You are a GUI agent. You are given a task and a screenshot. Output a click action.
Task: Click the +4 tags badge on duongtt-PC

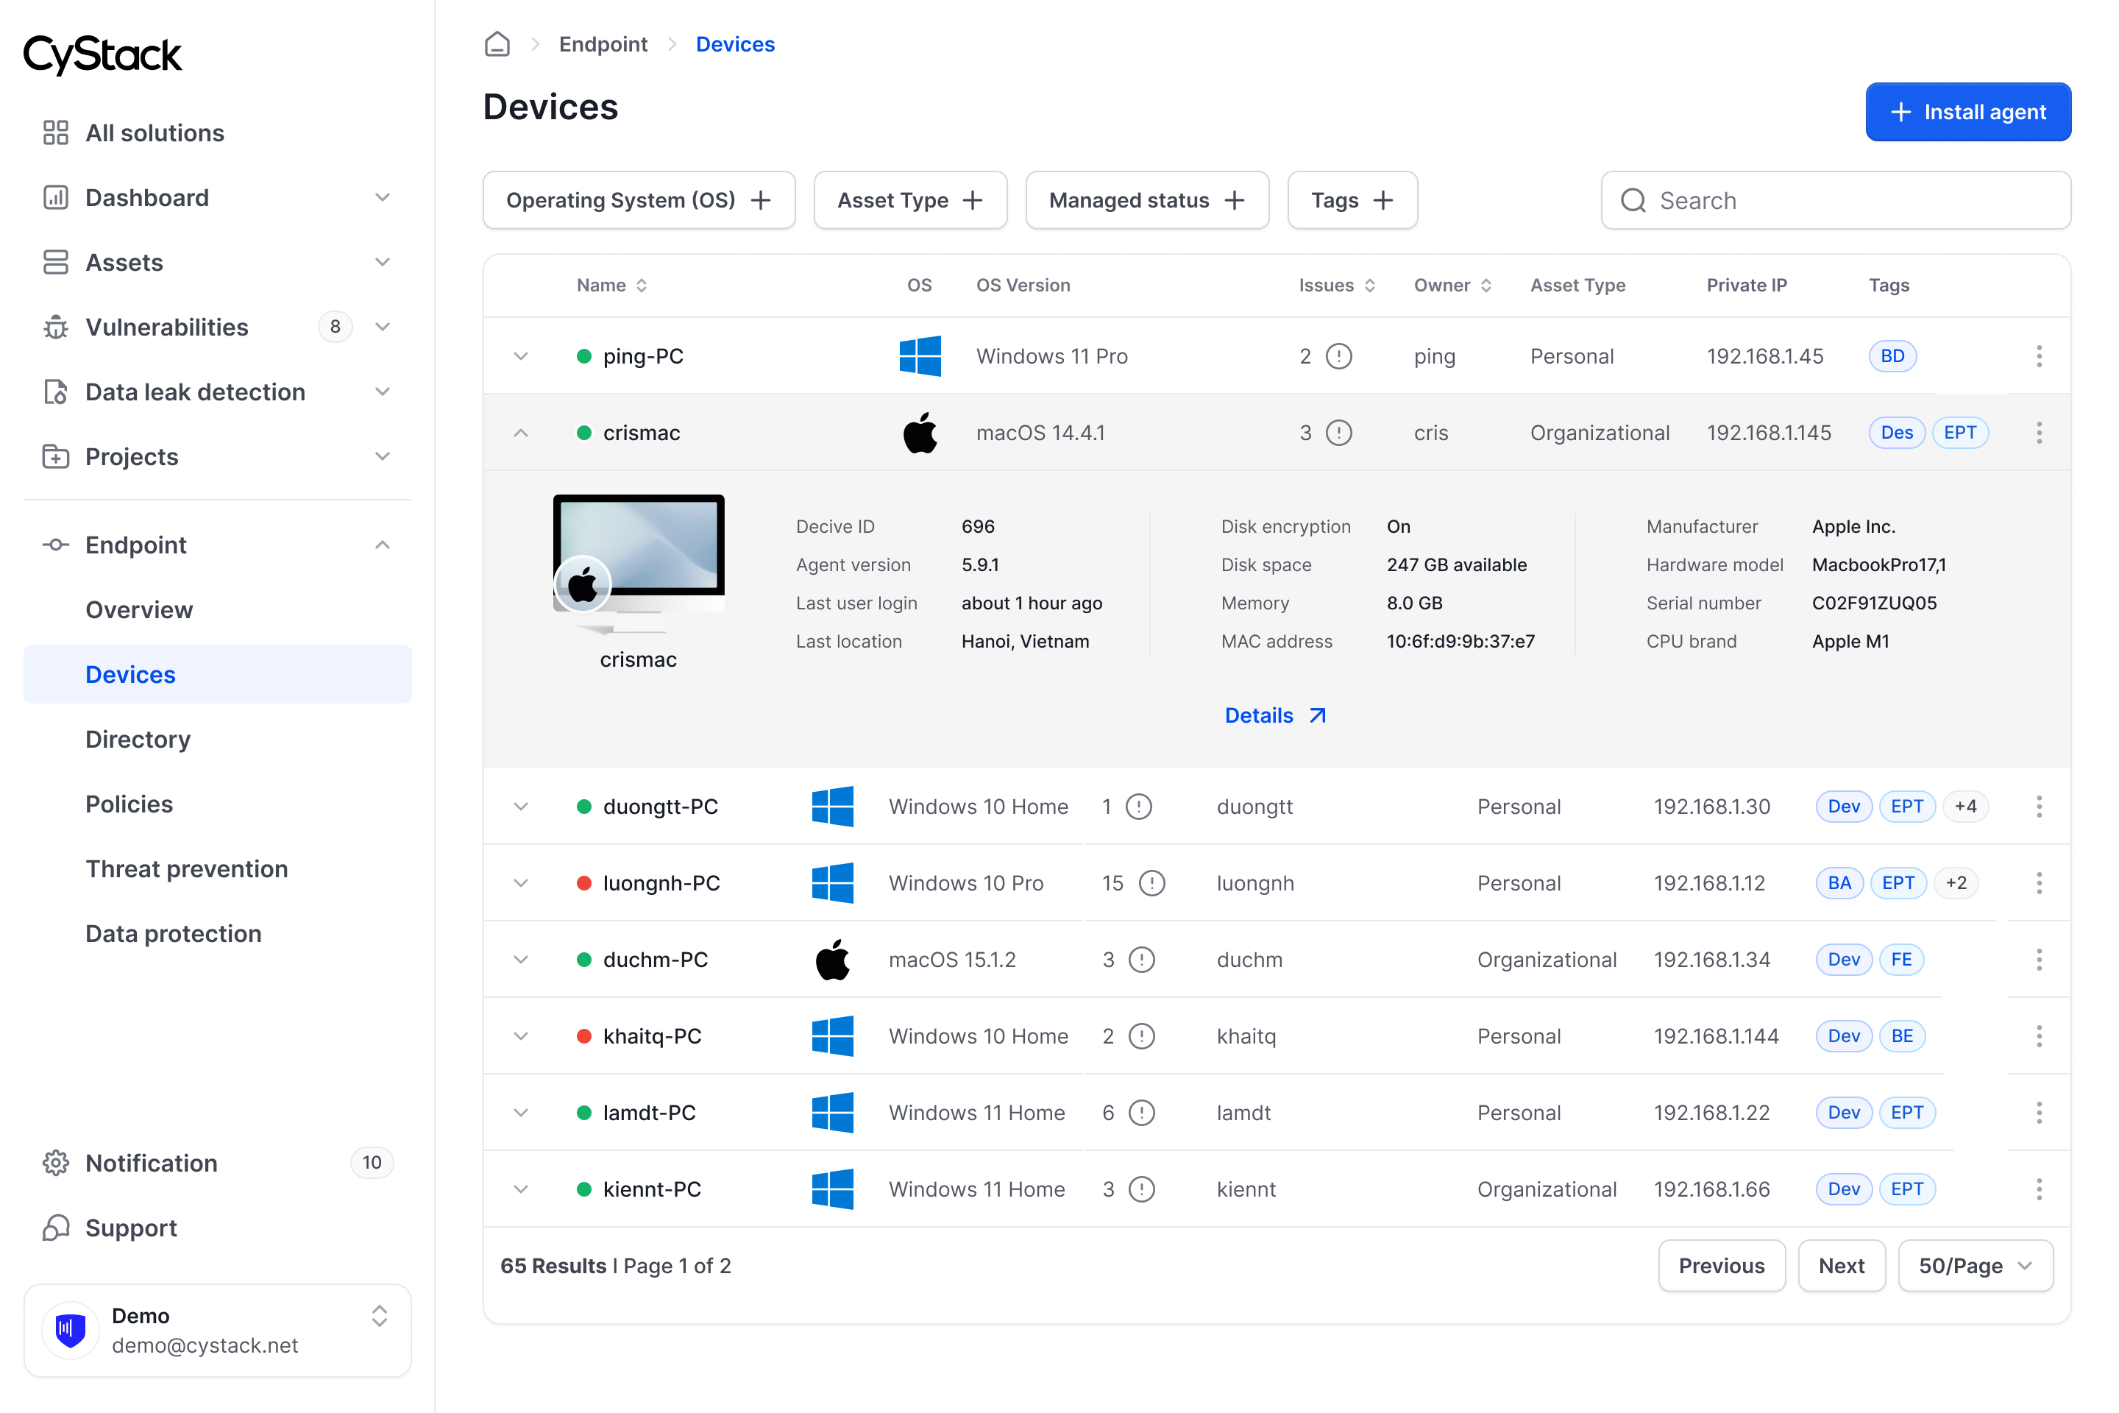coord(1965,807)
